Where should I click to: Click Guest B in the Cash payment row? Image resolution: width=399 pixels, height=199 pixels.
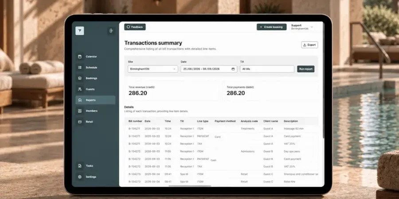(268, 159)
